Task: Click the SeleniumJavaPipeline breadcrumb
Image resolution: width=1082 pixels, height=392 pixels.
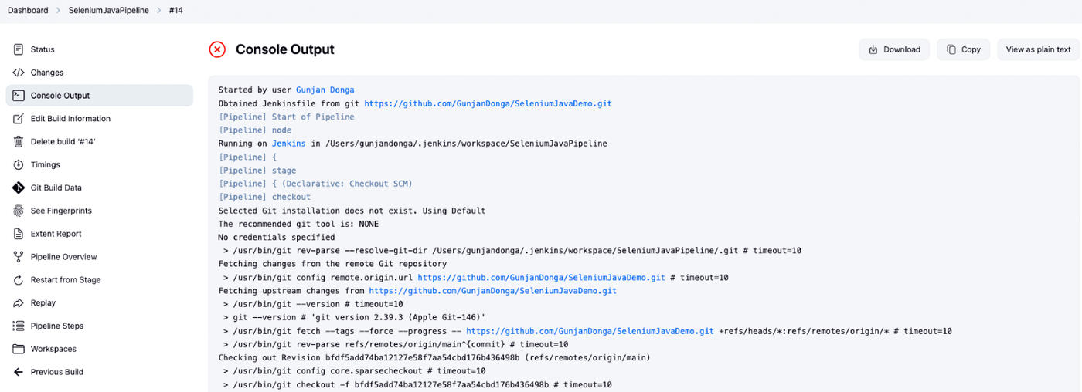Action: (109, 11)
